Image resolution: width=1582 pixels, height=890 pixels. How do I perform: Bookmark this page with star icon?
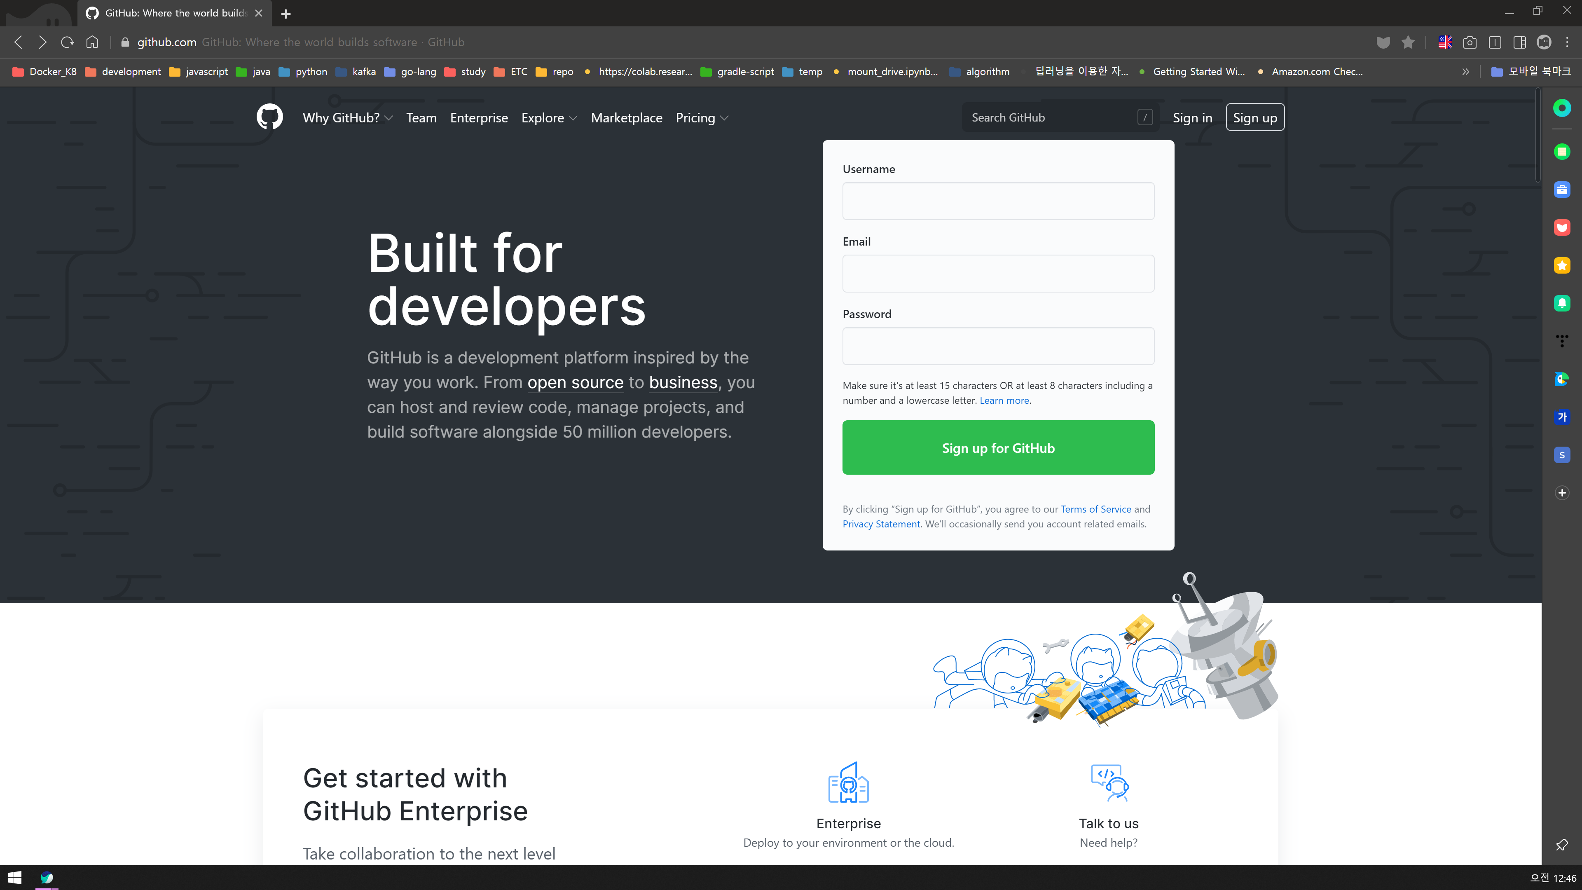(x=1408, y=42)
